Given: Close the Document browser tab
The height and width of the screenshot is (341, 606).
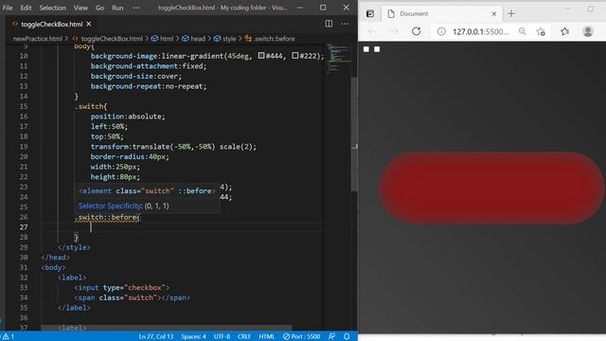Looking at the screenshot, I should point(494,14).
